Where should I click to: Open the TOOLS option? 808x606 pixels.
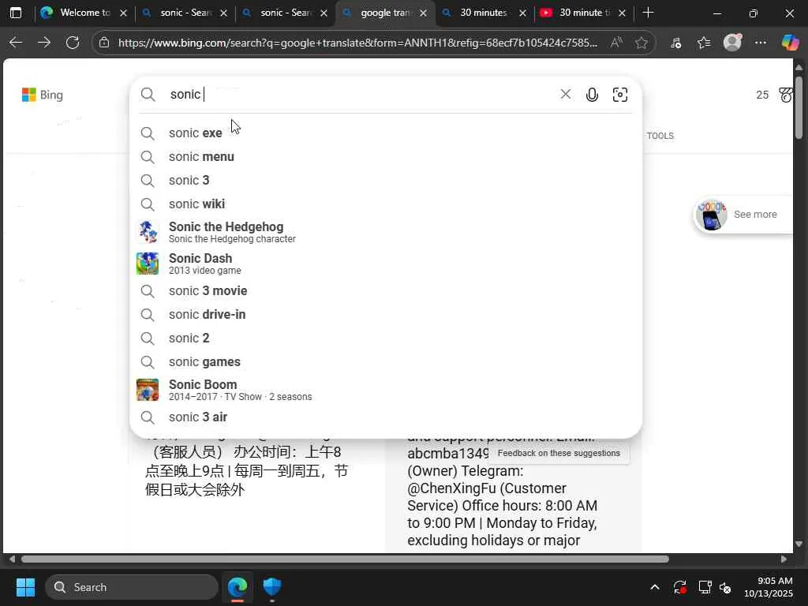tap(660, 136)
